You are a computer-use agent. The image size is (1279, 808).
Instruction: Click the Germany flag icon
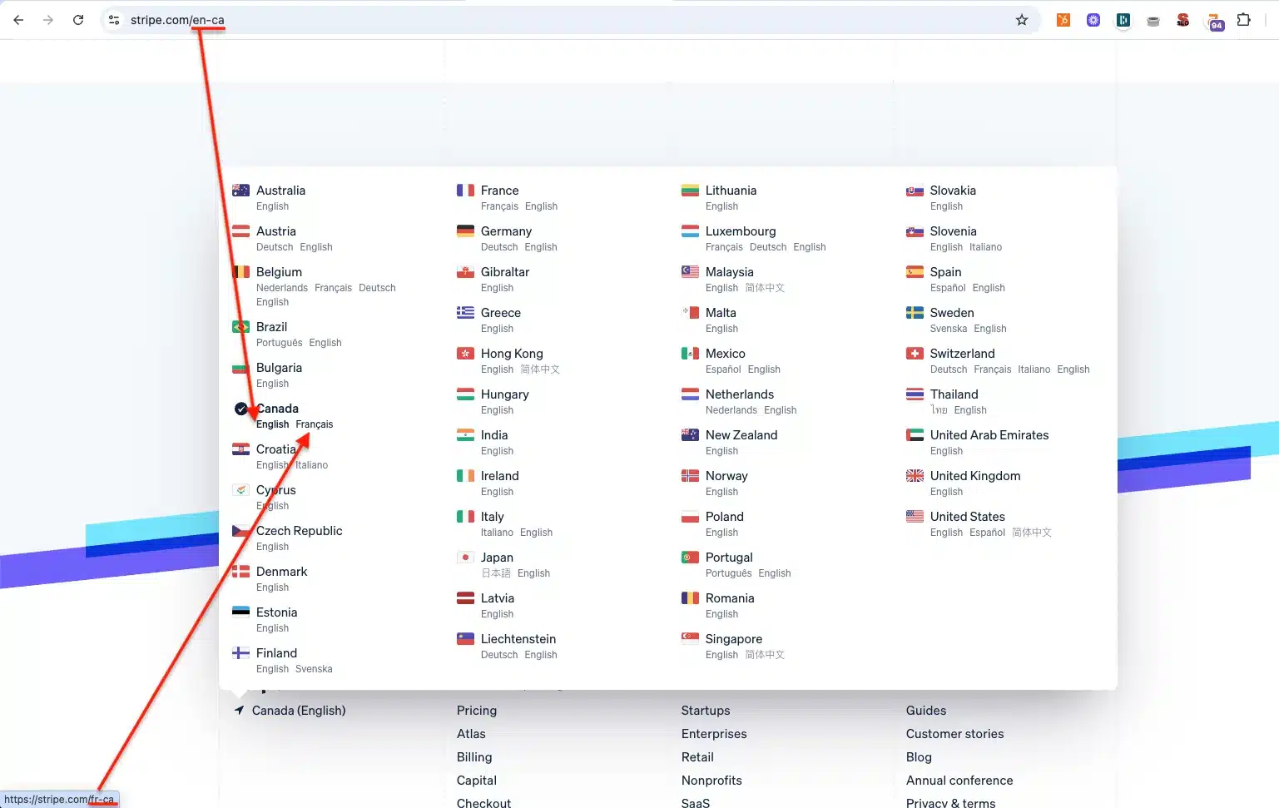pyautogui.click(x=465, y=231)
